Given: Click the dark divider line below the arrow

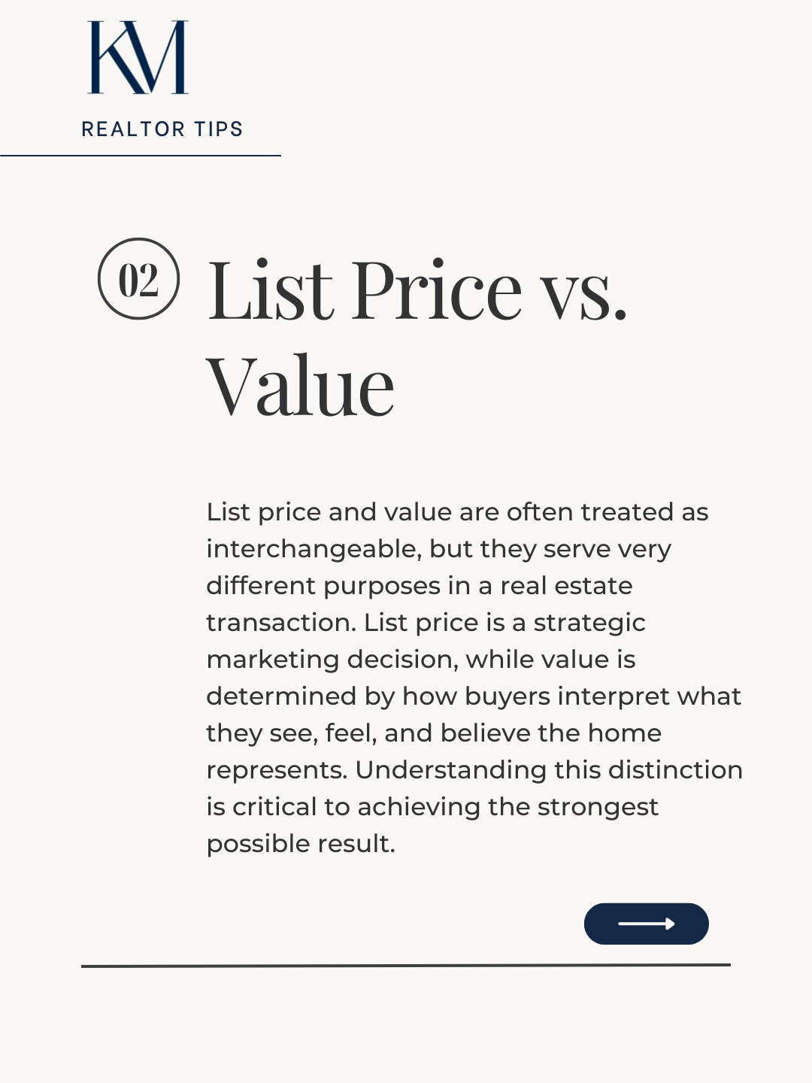Looking at the screenshot, I should click(x=406, y=965).
